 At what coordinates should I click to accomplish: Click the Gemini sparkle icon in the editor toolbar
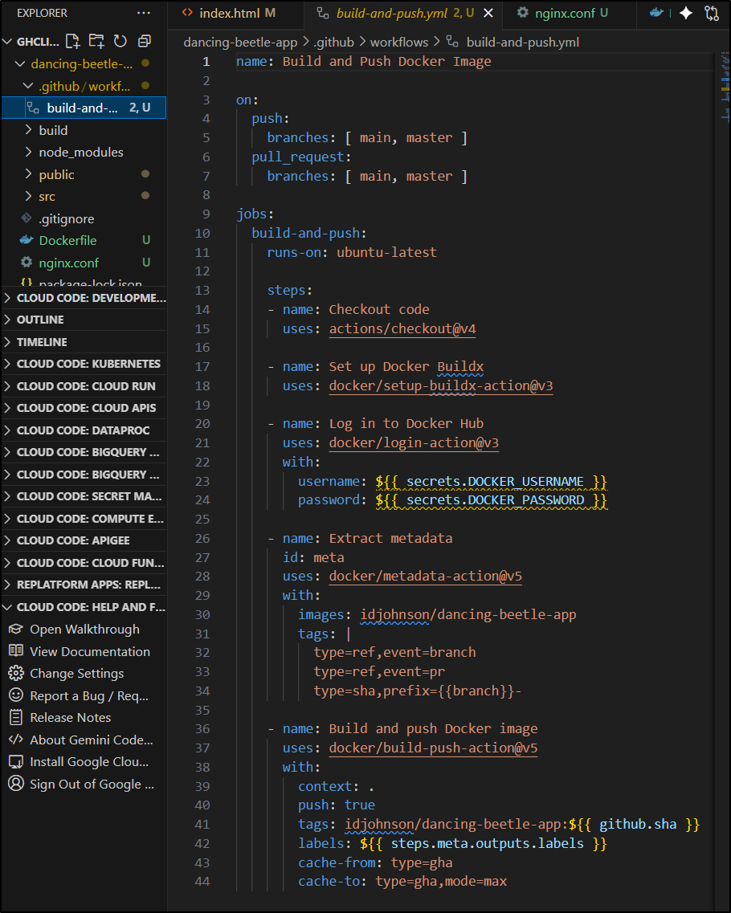pyautogui.click(x=685, y=13)
